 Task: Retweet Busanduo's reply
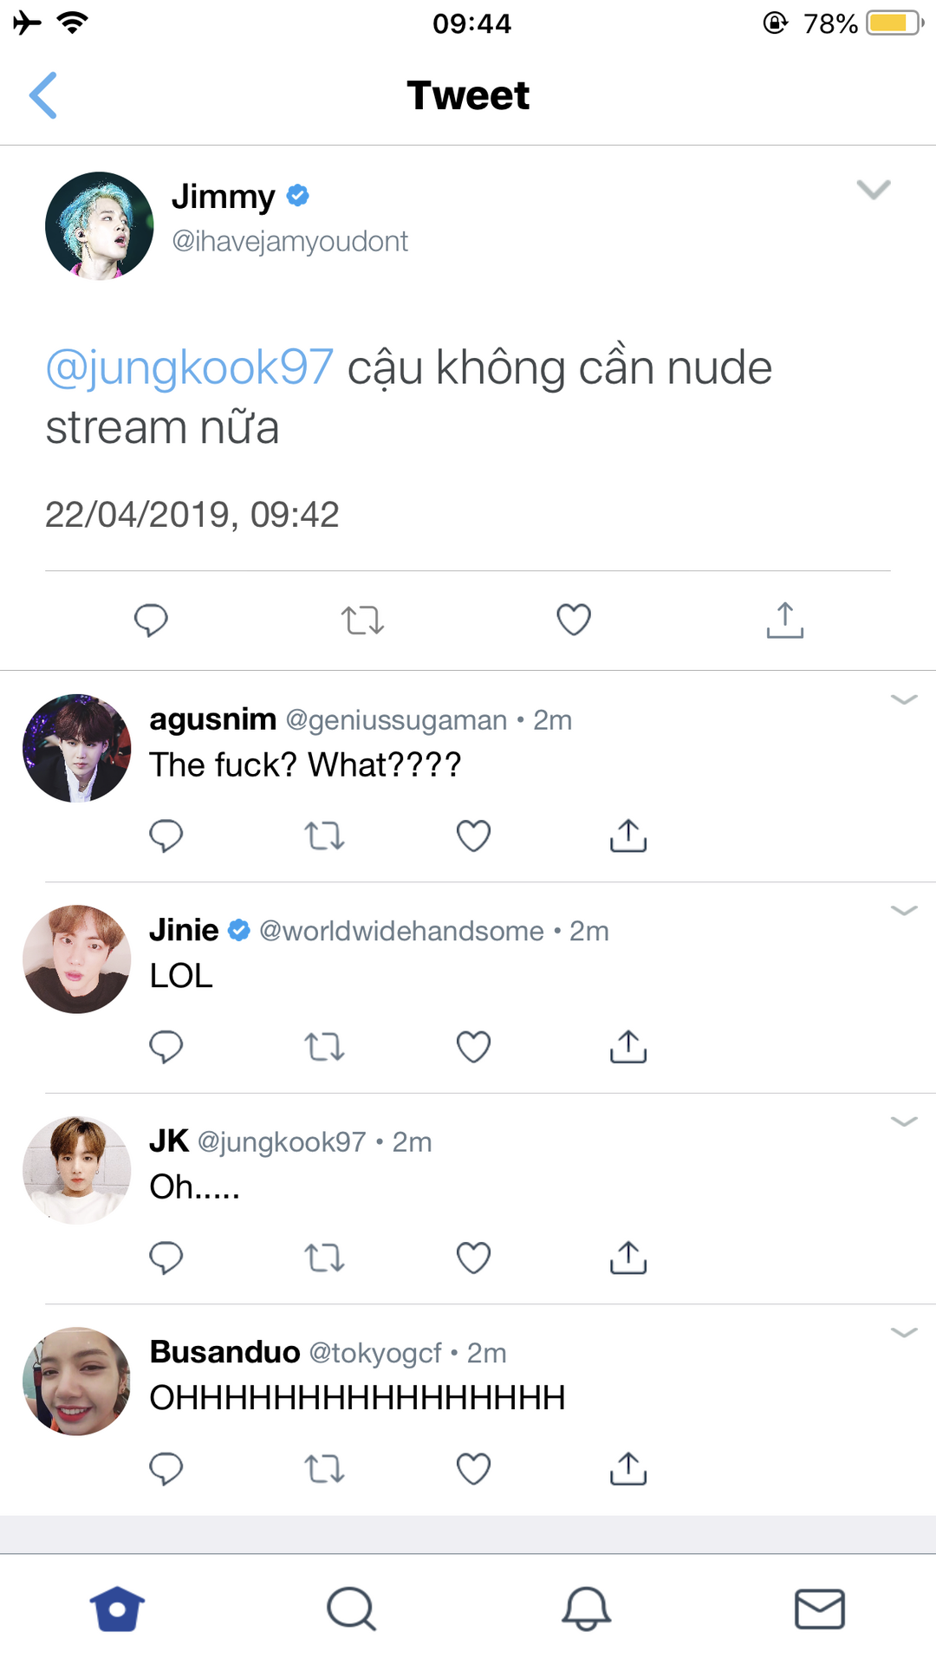coord(324,1469)
